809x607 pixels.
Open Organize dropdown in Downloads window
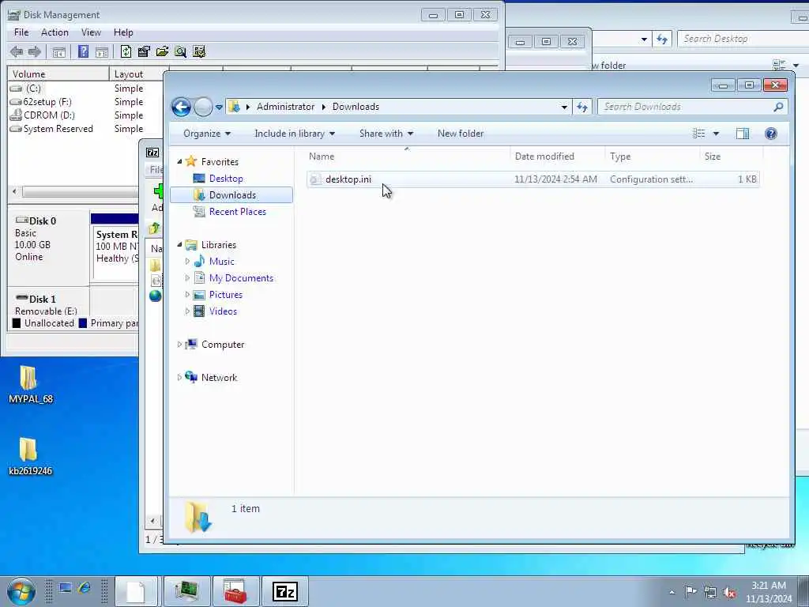[x=206, y=134]
